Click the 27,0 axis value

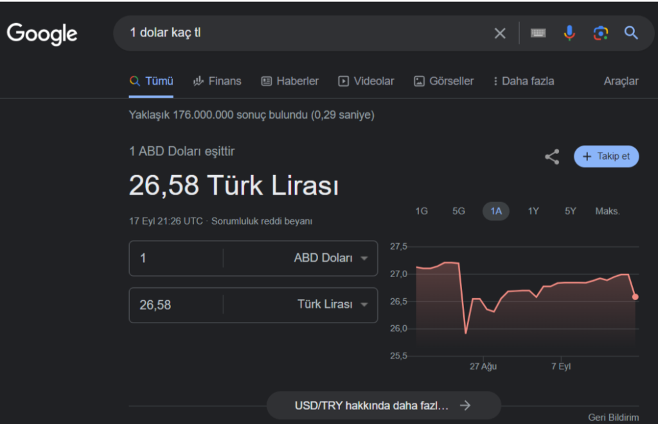coord(398,274)
